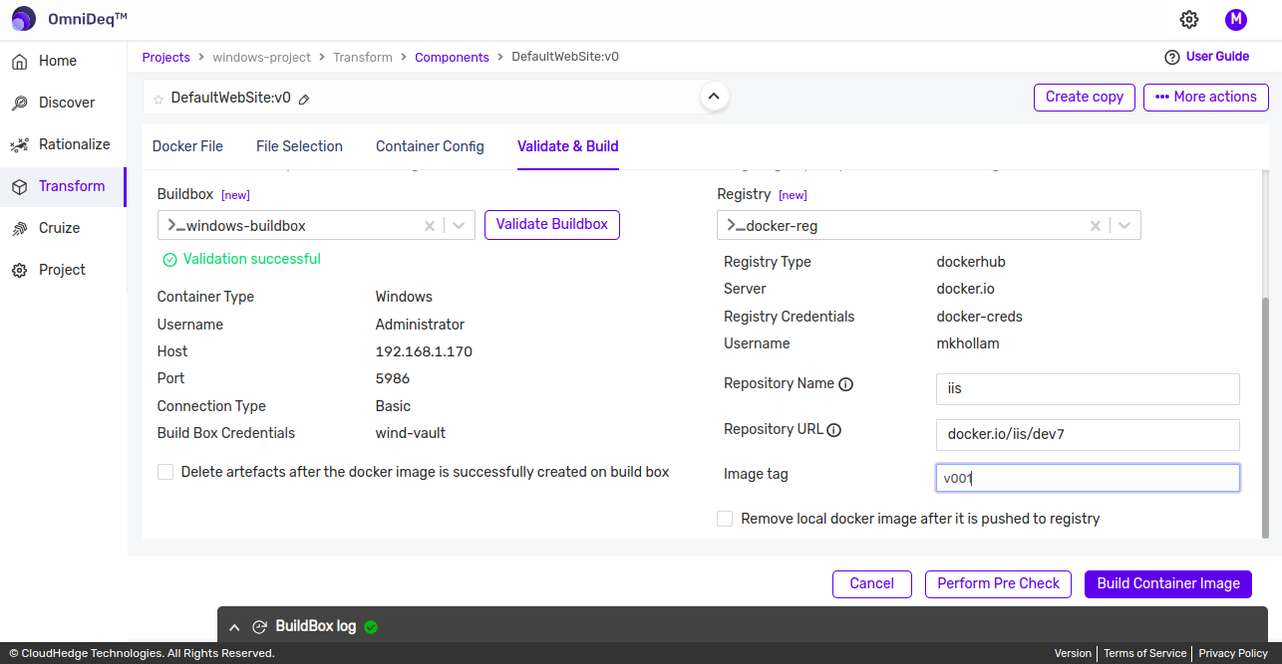Image resolution: width=1282 pixels, height=664 pixels.
Task: Click Projects breadcrumb link
Action: coord(166,58)
